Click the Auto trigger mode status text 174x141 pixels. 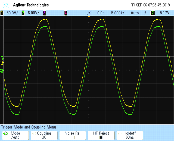[x=135, y=13]
